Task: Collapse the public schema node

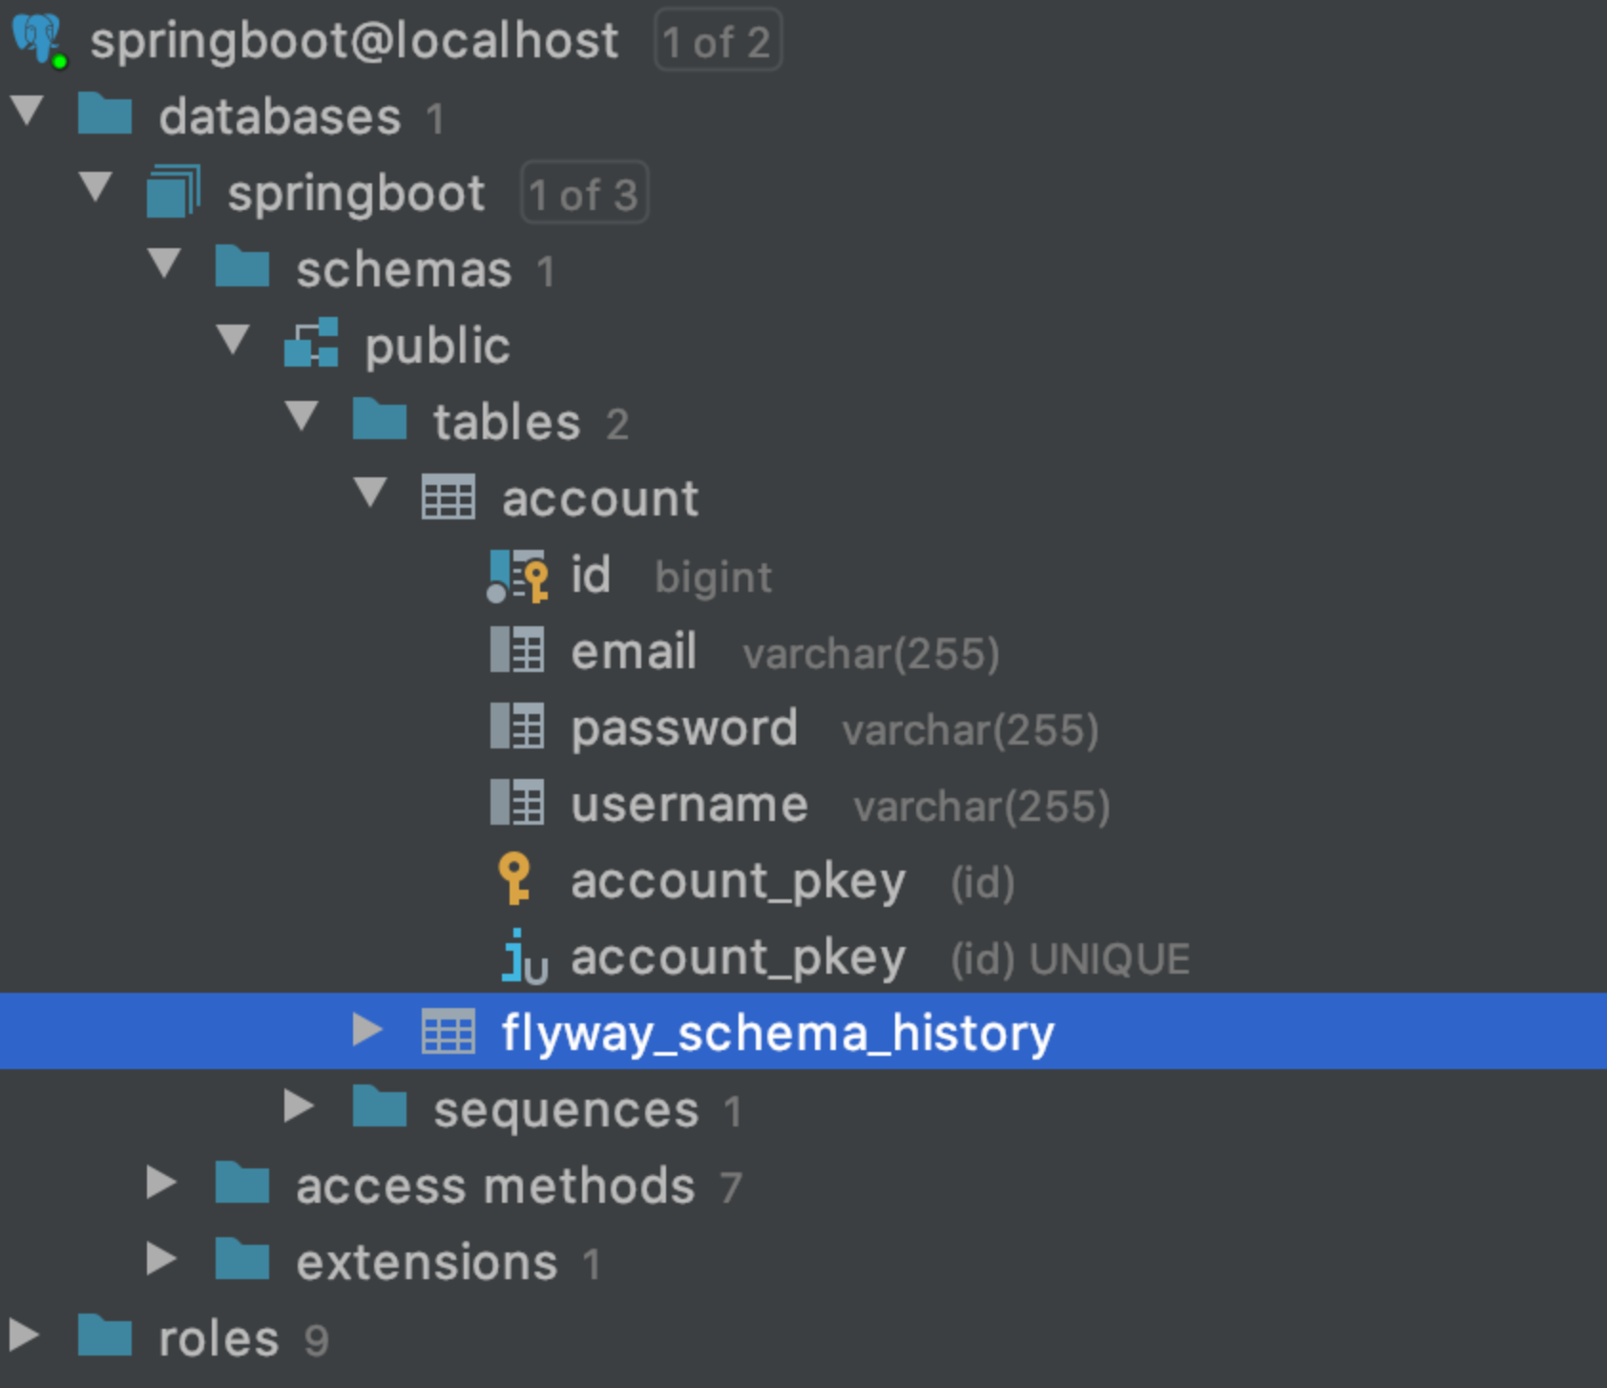Action: (x=233, y=340)
